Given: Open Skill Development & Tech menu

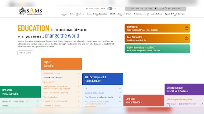Looking at the screenshot, I should click(121, 15).
